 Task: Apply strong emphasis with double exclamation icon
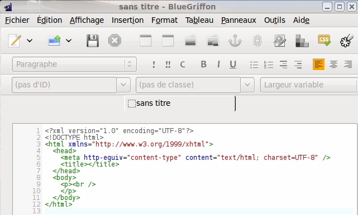168,65
